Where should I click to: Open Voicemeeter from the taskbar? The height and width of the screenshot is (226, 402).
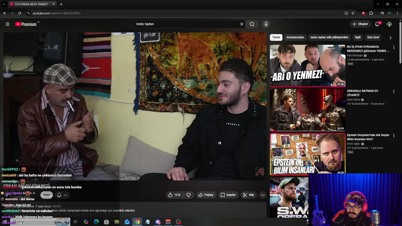168,222
